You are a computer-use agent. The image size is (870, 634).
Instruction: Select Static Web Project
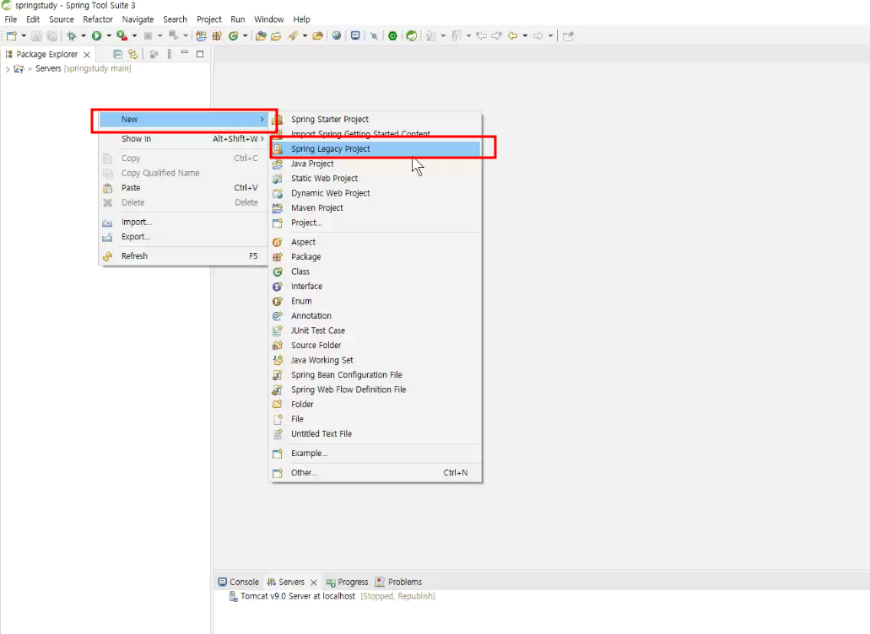375,179
